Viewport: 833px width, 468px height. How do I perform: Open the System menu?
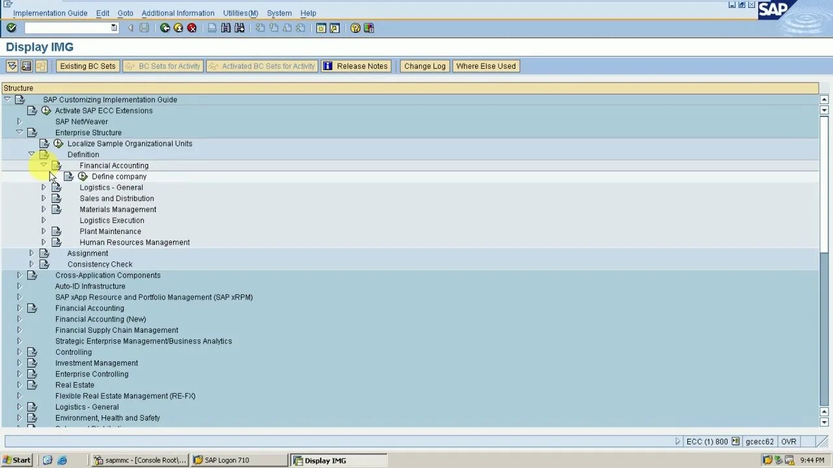(x=279, y=13)
